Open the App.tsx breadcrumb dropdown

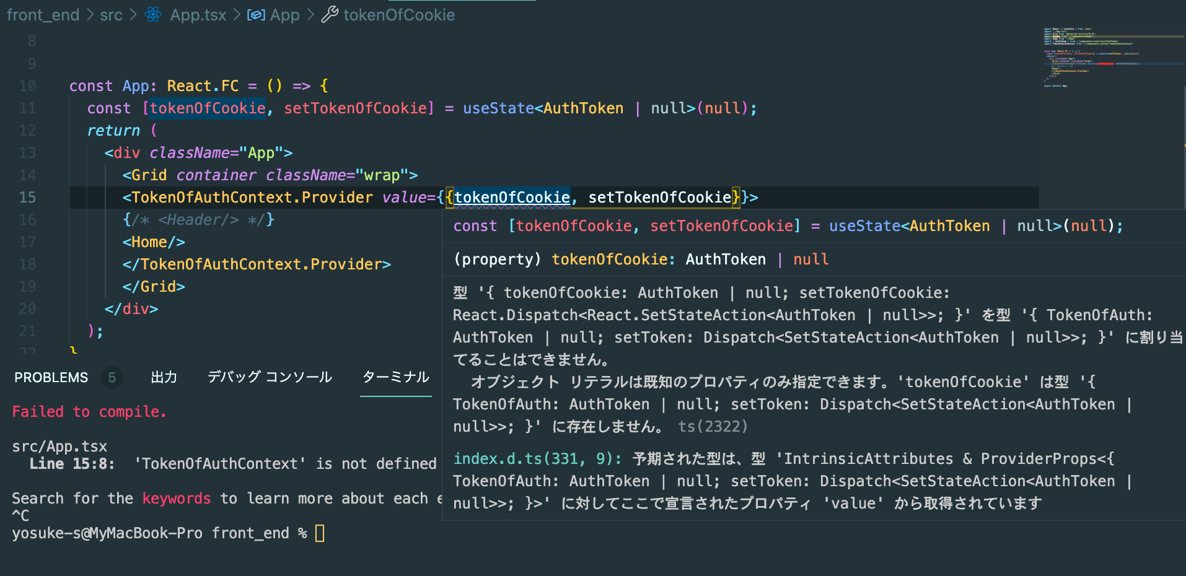pyautogui.click(x=198, y=15)
